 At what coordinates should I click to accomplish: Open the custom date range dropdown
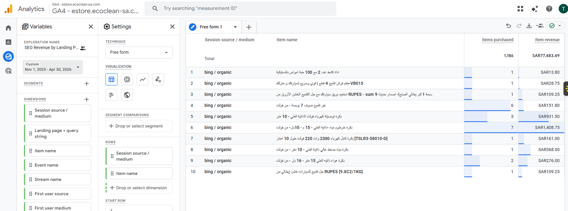tap(53, 67)
